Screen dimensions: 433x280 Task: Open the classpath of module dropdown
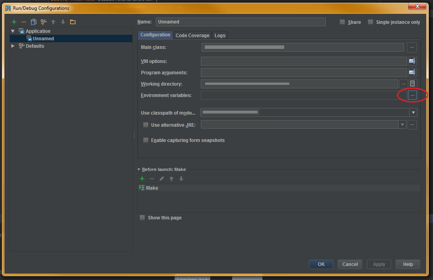[413, 112]
